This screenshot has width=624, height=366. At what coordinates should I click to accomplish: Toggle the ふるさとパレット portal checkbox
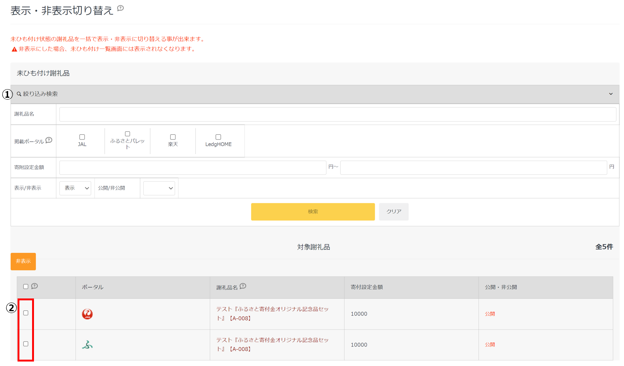click(127, 134)
